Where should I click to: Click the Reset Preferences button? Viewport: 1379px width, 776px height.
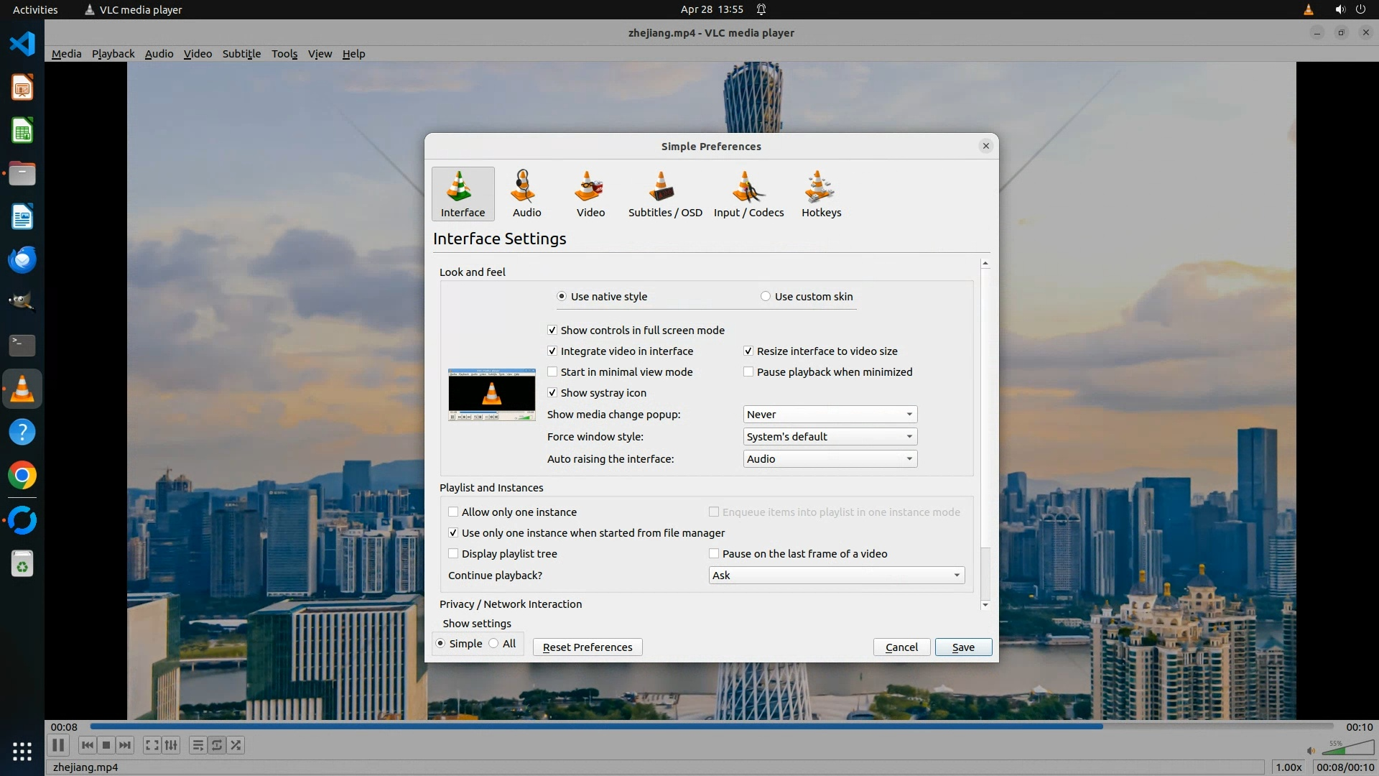pos(587,647)
